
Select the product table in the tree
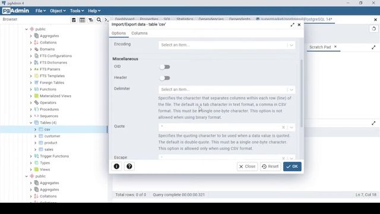coord(50,143)
